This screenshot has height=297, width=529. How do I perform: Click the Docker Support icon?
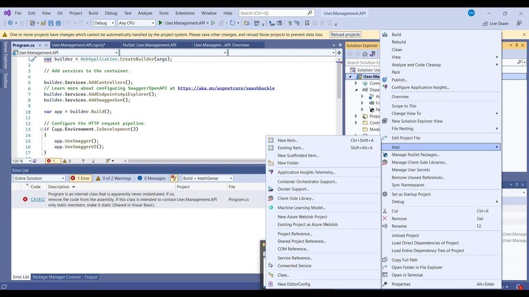pyautogui.click(x=271, y=189)
